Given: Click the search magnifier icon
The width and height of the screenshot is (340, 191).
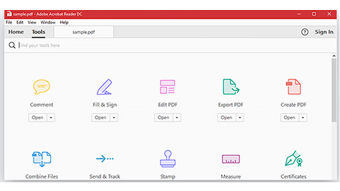Looking at the screenshot, I should pyautogui.click(x=12, y=45).
